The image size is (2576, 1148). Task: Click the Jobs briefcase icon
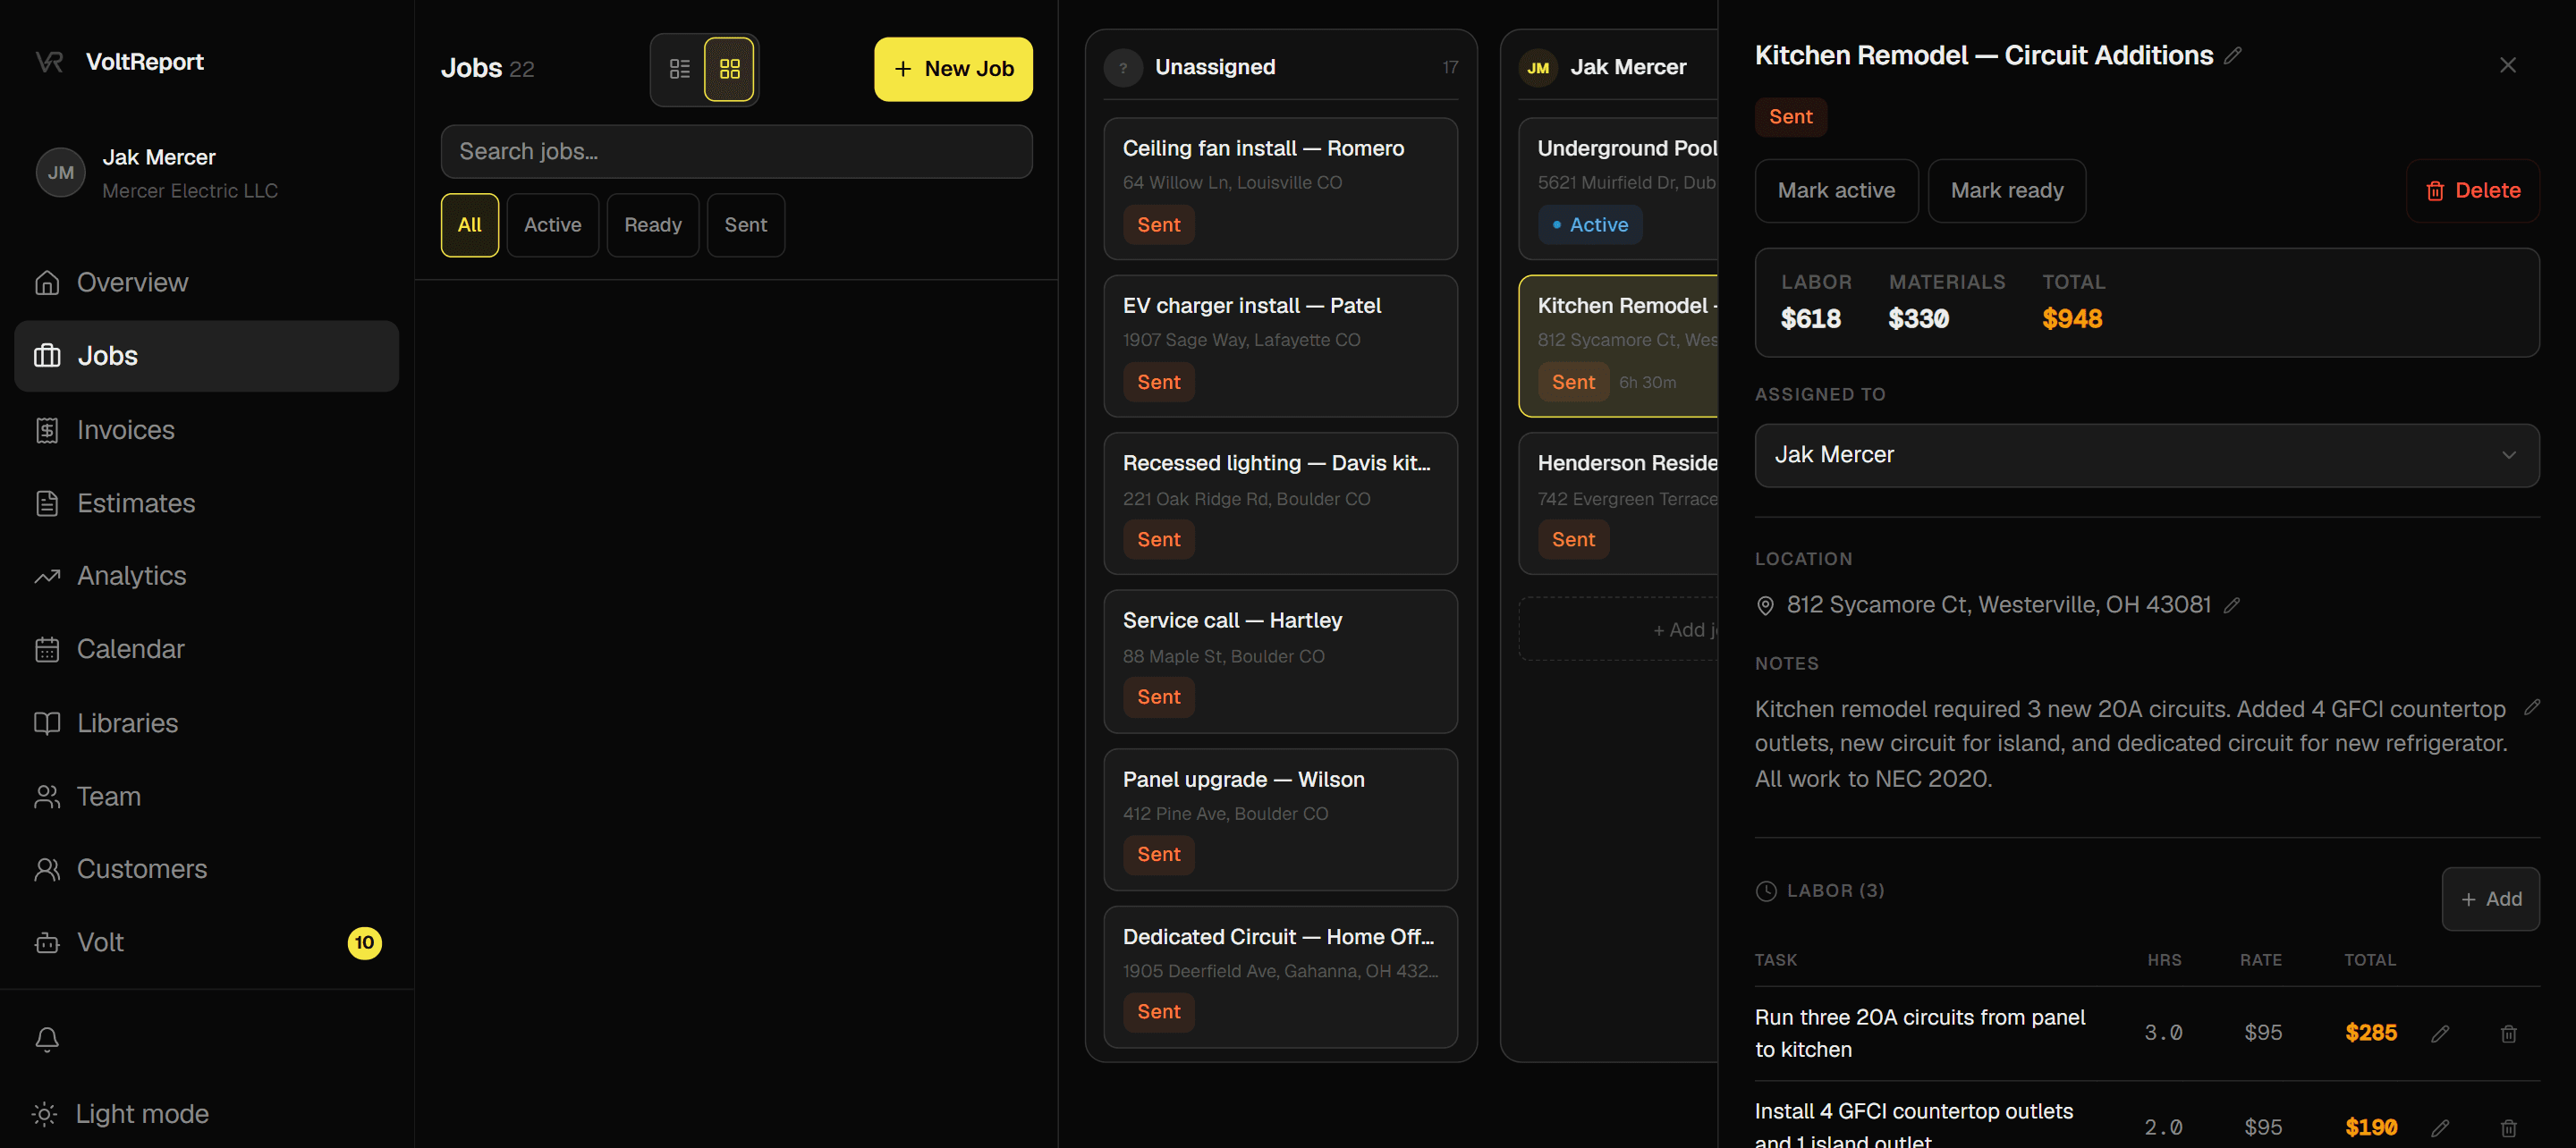47,356
